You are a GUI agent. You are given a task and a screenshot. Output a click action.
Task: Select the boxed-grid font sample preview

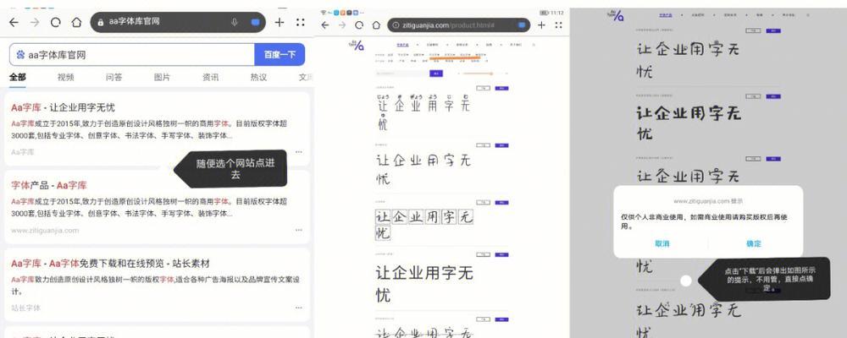(x=424, y=224)
